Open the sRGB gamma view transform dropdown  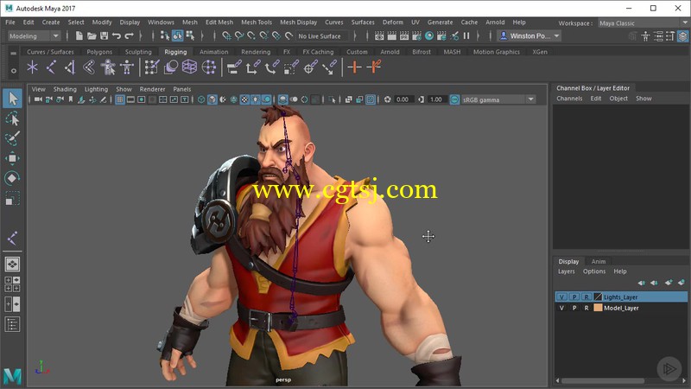coord(498,99)
